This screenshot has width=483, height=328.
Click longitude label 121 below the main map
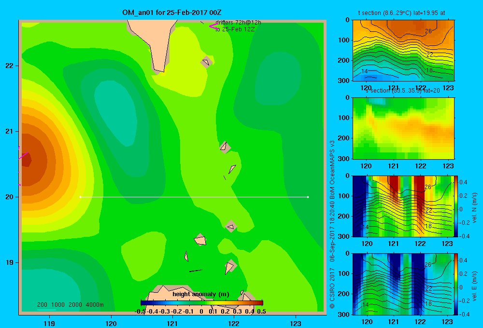coord(172,323)
